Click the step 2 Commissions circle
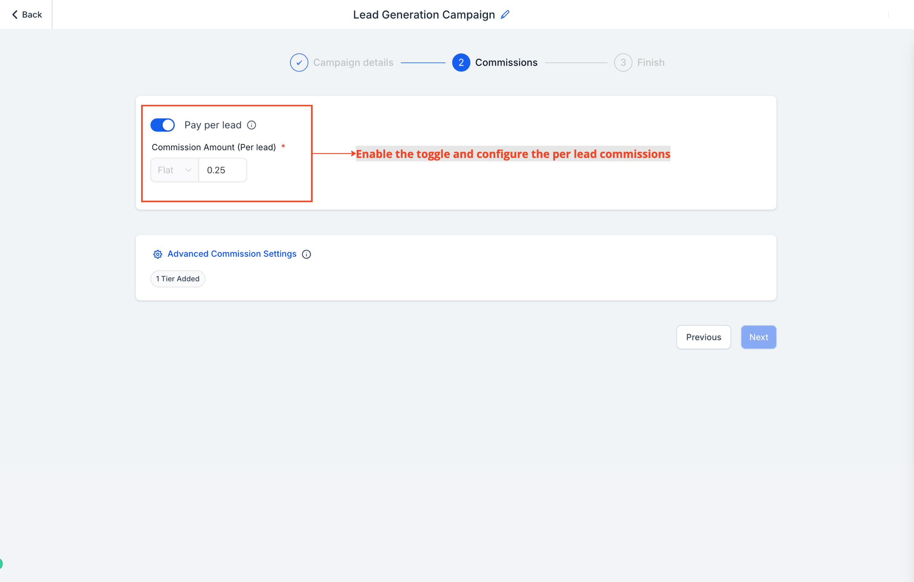914x582 pixels. (461, 63)
